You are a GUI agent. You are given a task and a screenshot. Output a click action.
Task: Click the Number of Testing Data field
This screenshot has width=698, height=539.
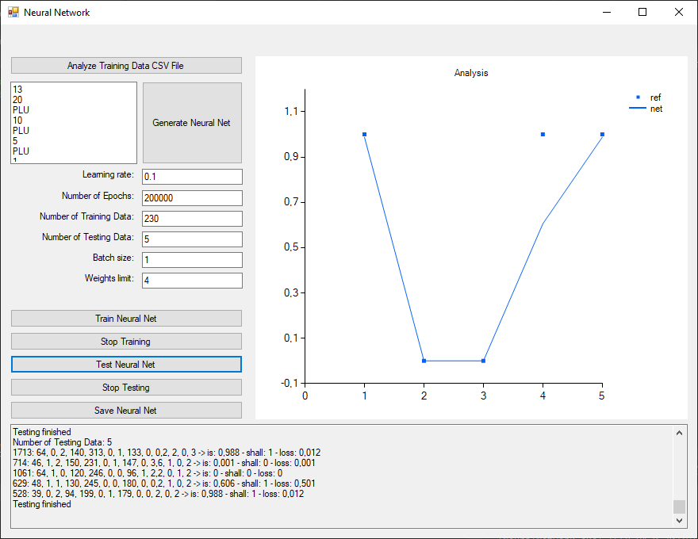(x=192, y=239)
